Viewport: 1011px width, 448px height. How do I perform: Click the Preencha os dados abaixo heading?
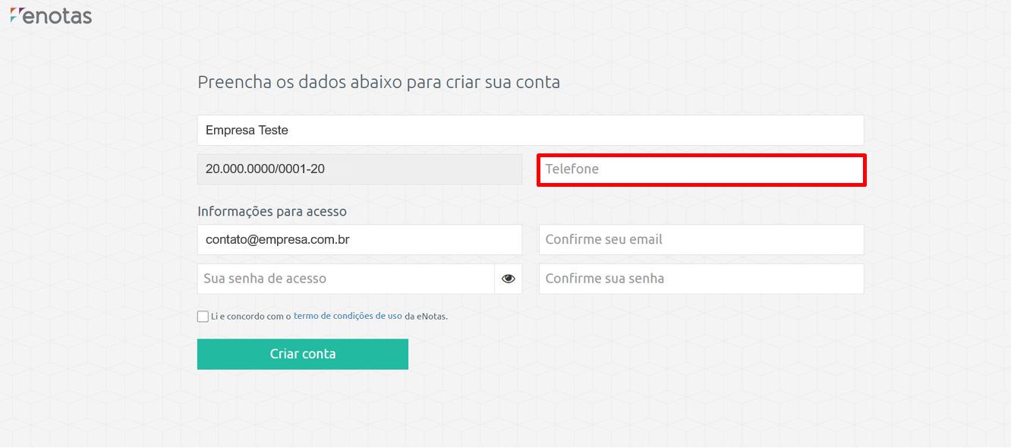(379, 82)
